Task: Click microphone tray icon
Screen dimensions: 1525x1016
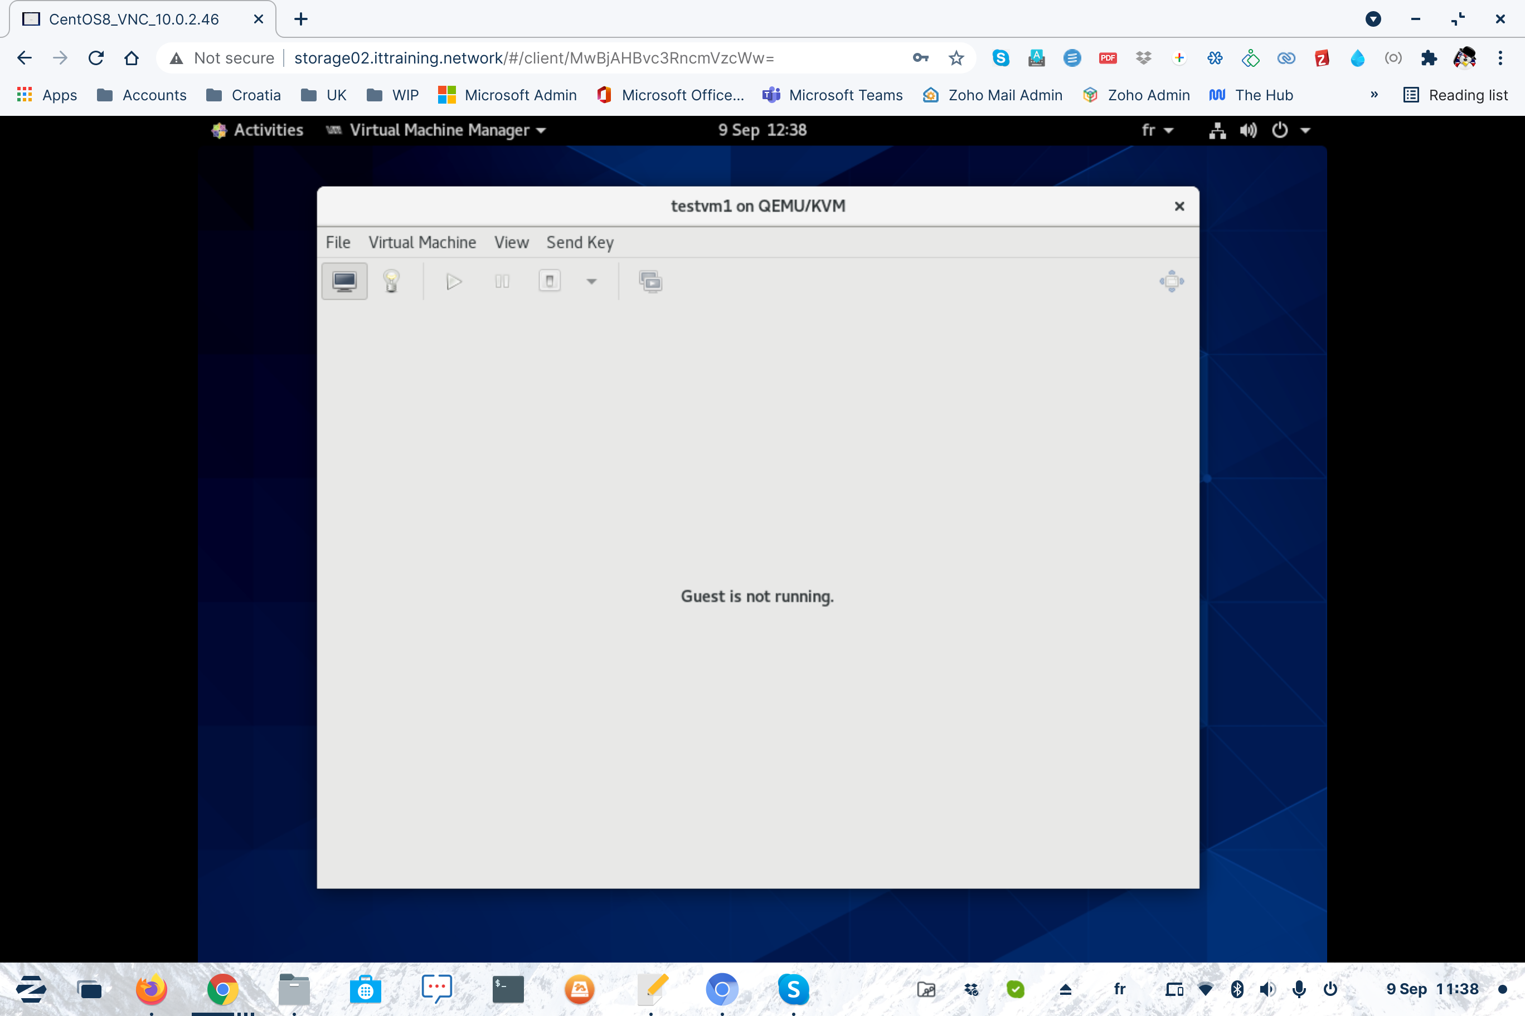Action: 1299,989
